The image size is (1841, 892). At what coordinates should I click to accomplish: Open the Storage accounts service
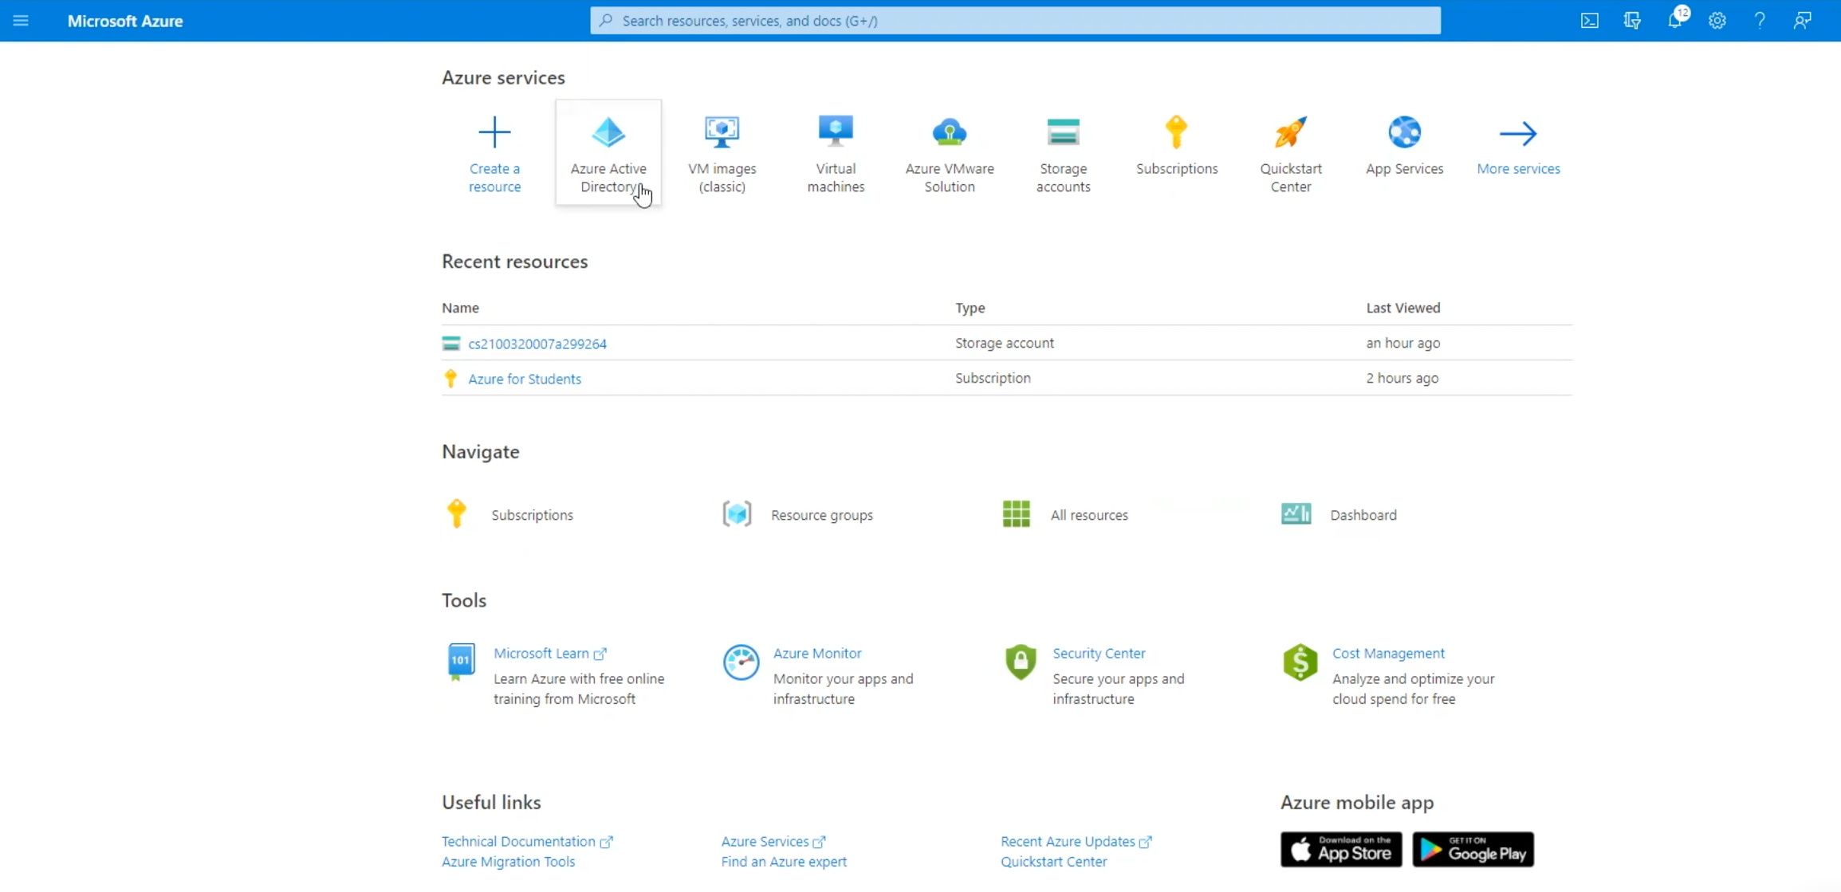click(x=1064, y=151)
